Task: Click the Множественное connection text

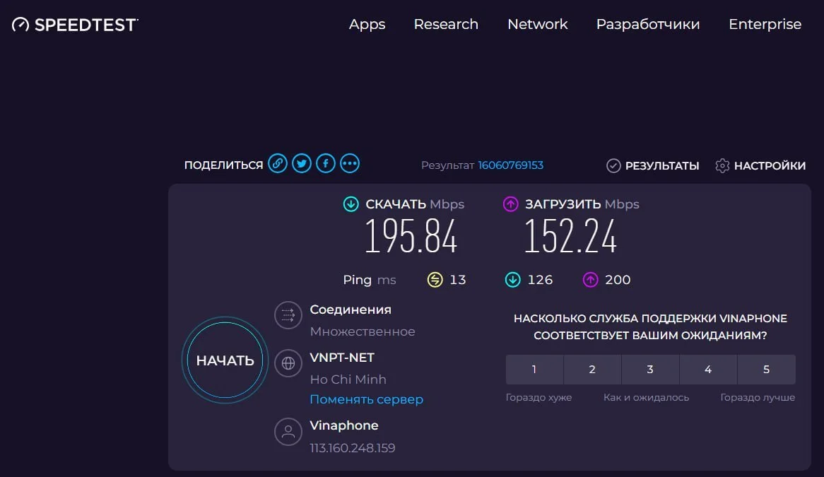Action: pos(363,331)
